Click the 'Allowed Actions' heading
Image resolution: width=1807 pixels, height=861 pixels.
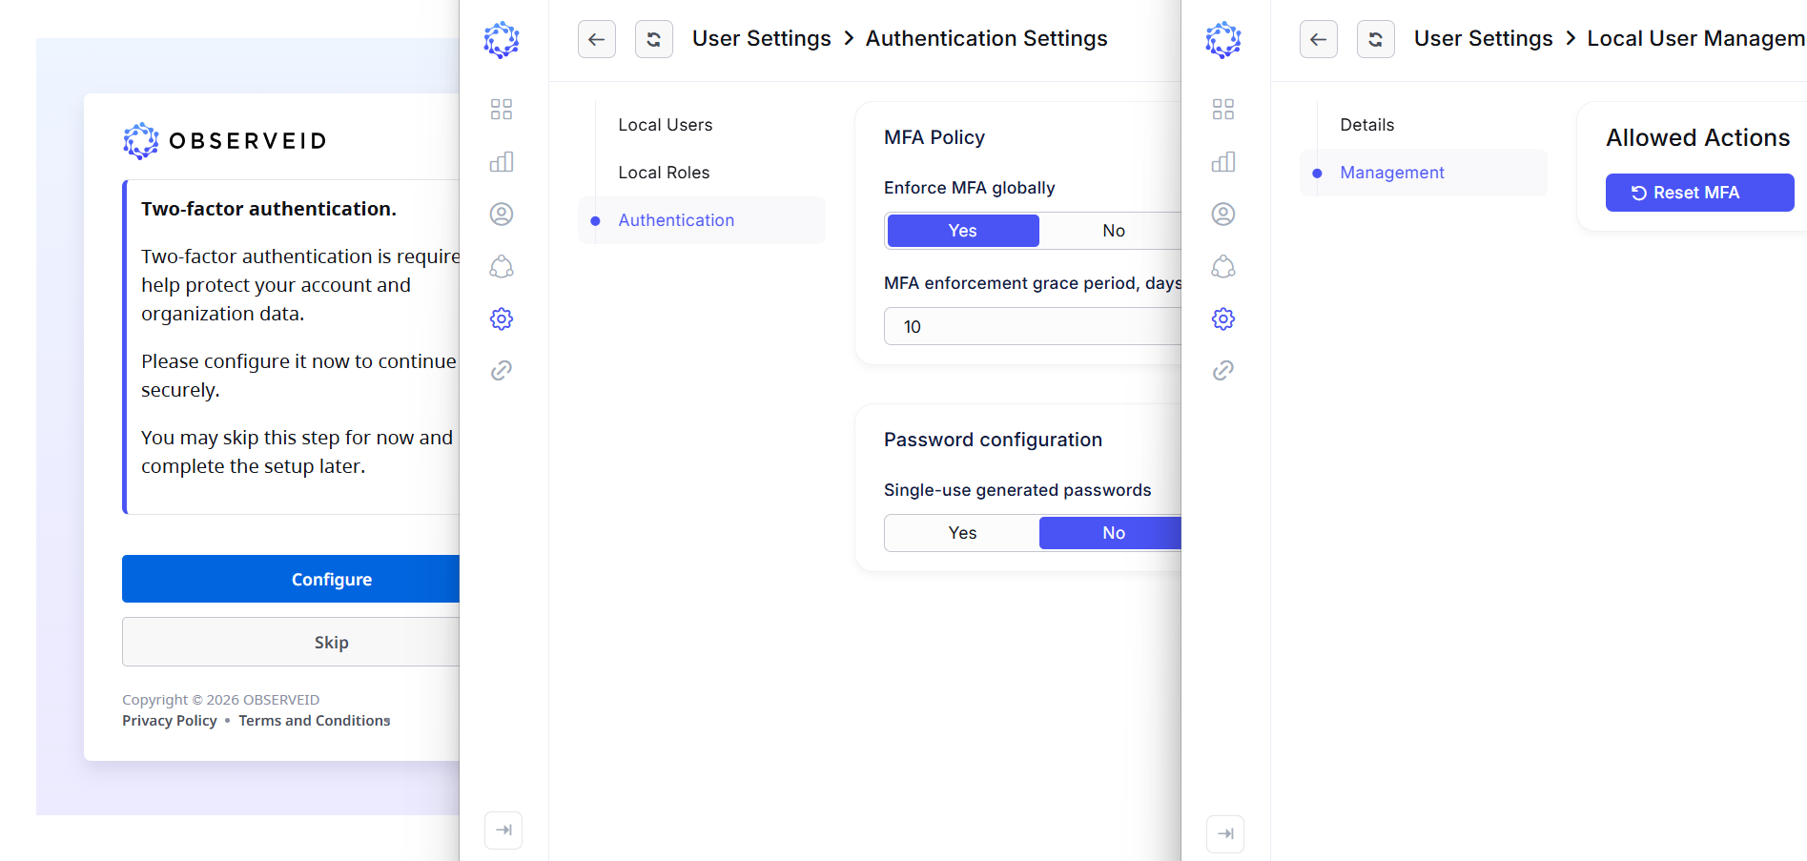[1698, 137]
